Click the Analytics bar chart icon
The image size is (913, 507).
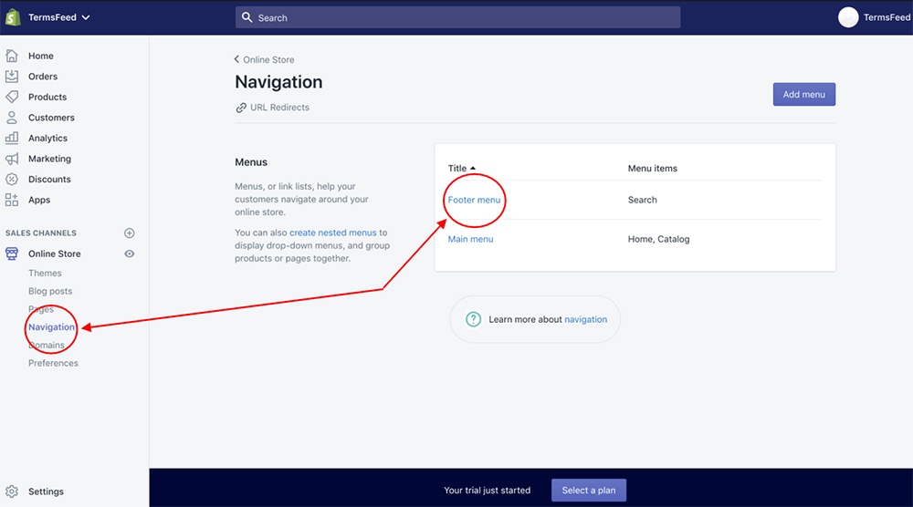point(12,138)
